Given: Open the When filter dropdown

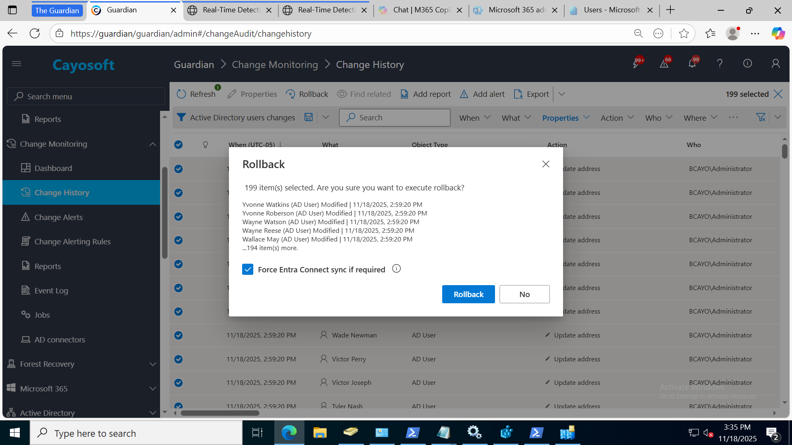Looking at the screenshot, I should (474, 118).
